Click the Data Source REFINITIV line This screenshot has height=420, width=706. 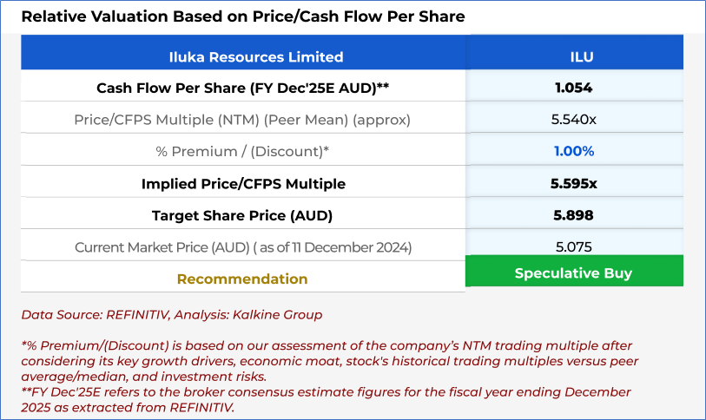coord(171,315)
